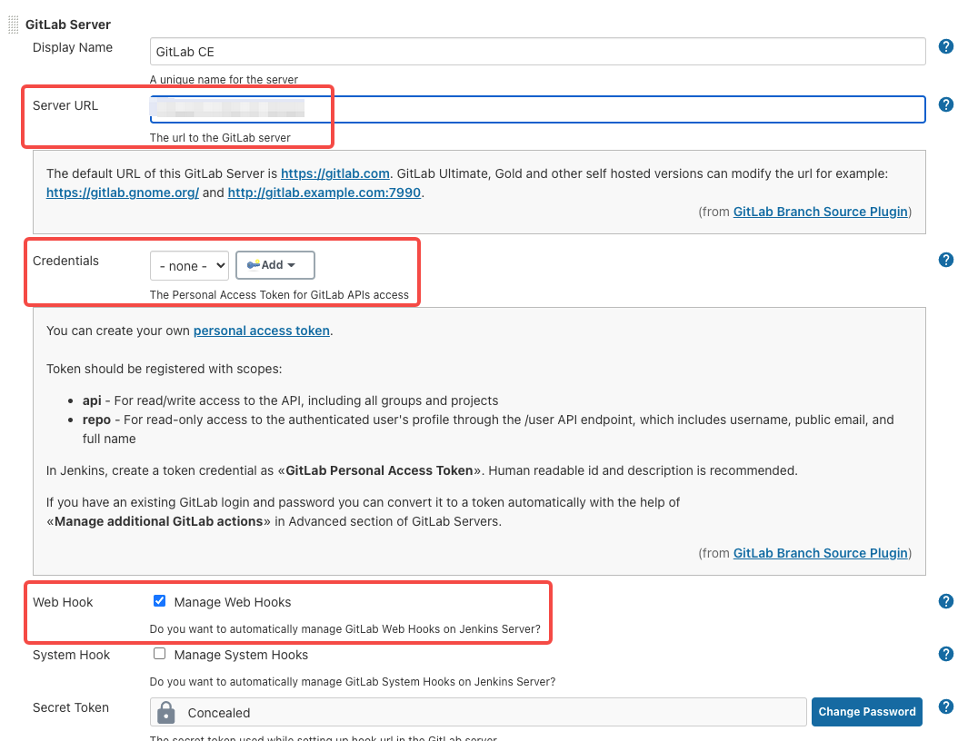Viewport: 978px width, 741px height.
Task: Open the https://gitlab.com link
Action: (335, 173)
